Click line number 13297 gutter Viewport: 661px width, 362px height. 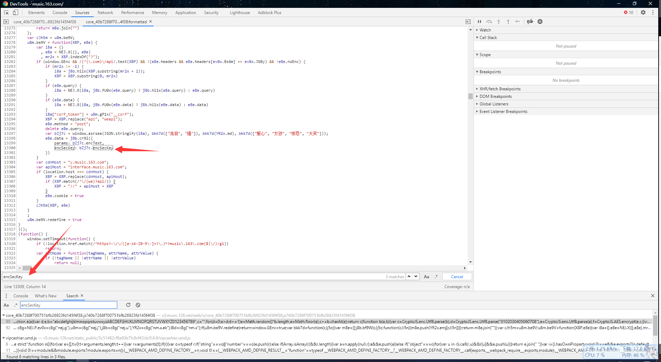pos(10,133)
